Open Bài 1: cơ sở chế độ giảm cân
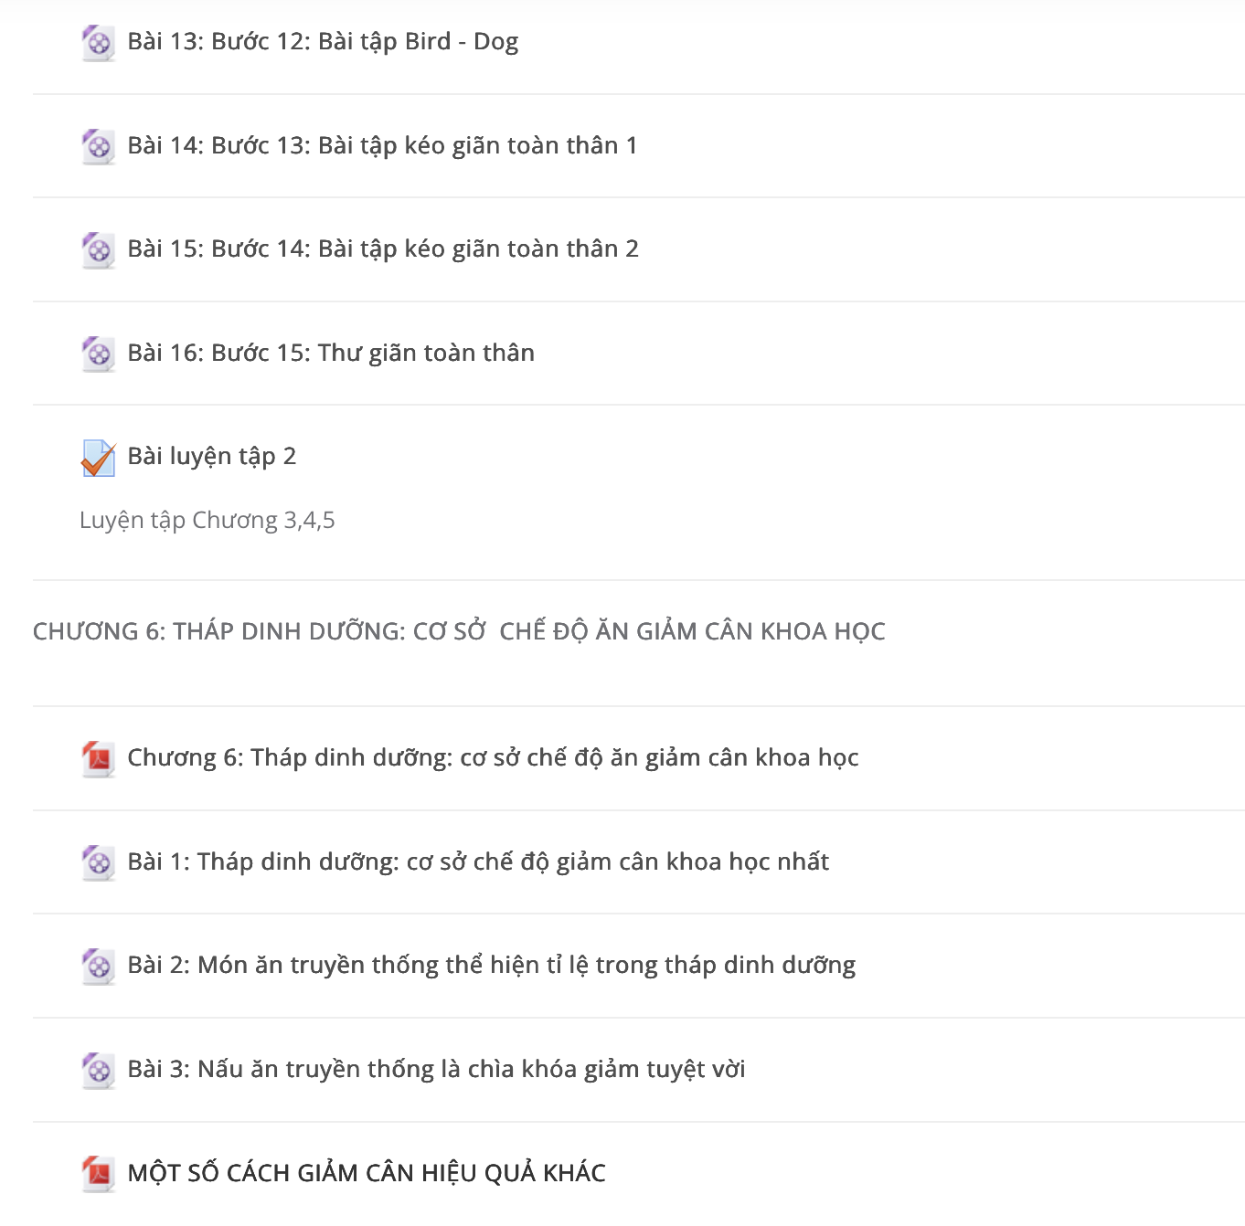The height and width of the screenshot is (1226, 1245). point(478,861)
